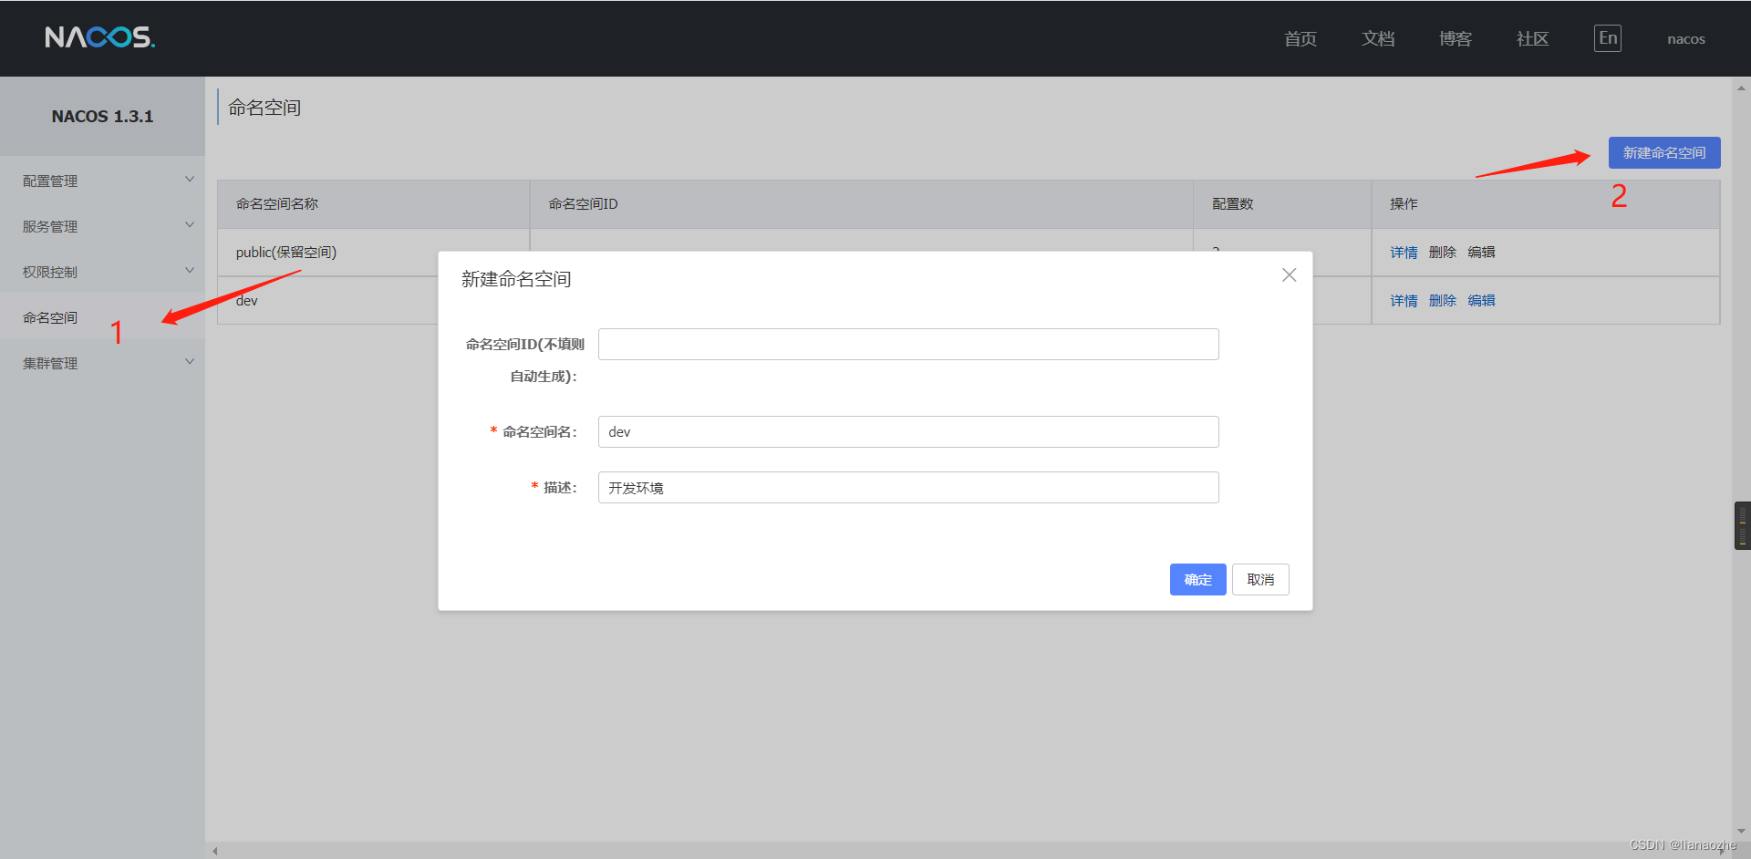Focus the 描述 field containing 开发环境

pyautogui.click(x=908, y=487)
